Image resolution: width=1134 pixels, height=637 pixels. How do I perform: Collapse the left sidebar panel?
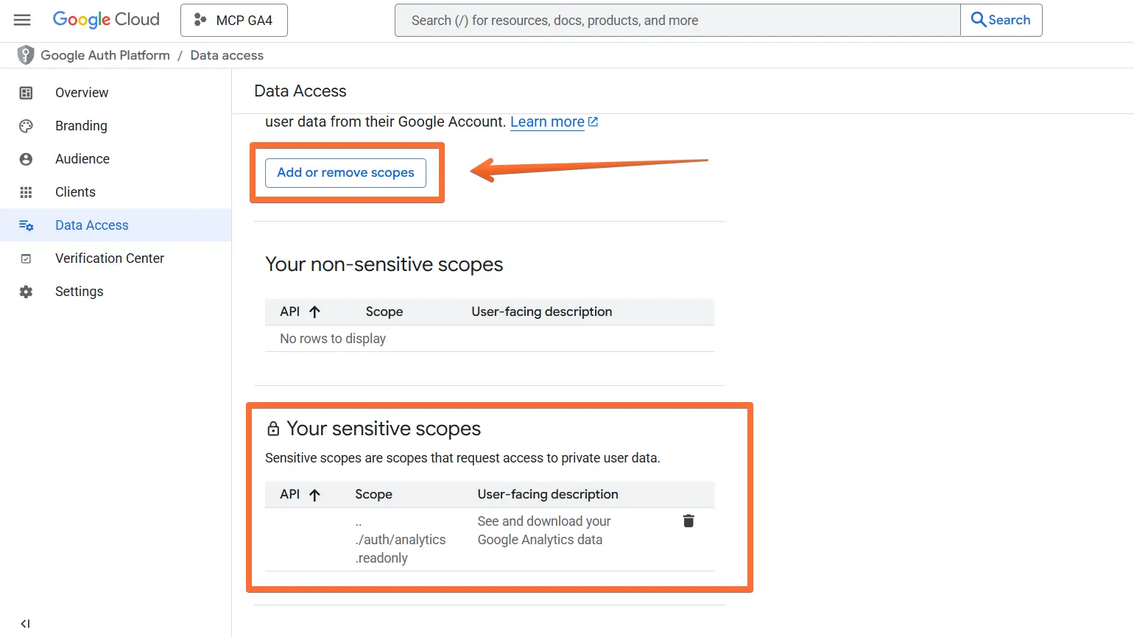click(26, 623)
